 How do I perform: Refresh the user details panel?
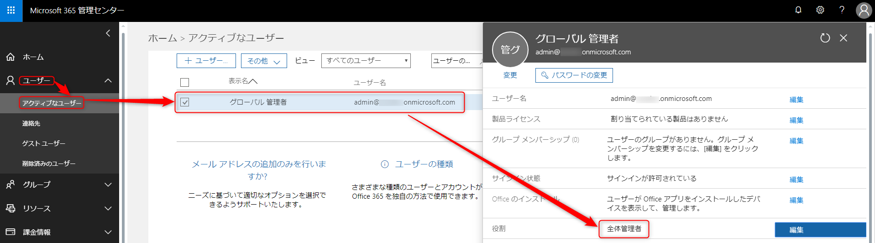pos(825,38)
